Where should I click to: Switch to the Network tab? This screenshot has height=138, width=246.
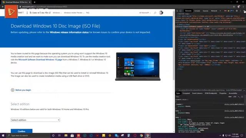pos(214,11)
